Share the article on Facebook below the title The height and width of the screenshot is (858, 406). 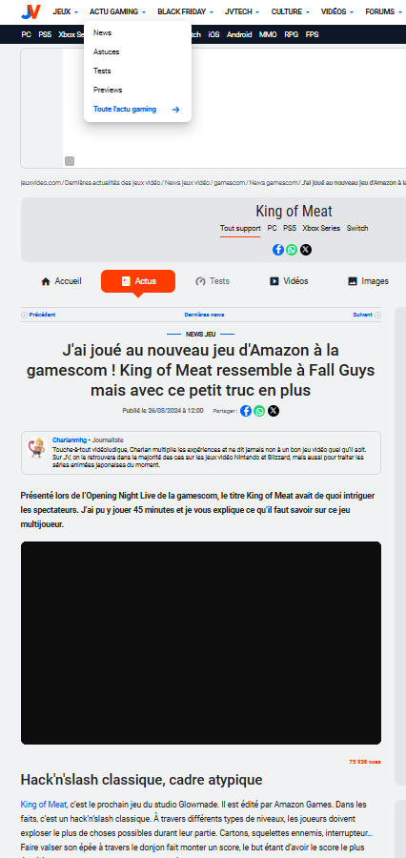(x=246, y=410)
